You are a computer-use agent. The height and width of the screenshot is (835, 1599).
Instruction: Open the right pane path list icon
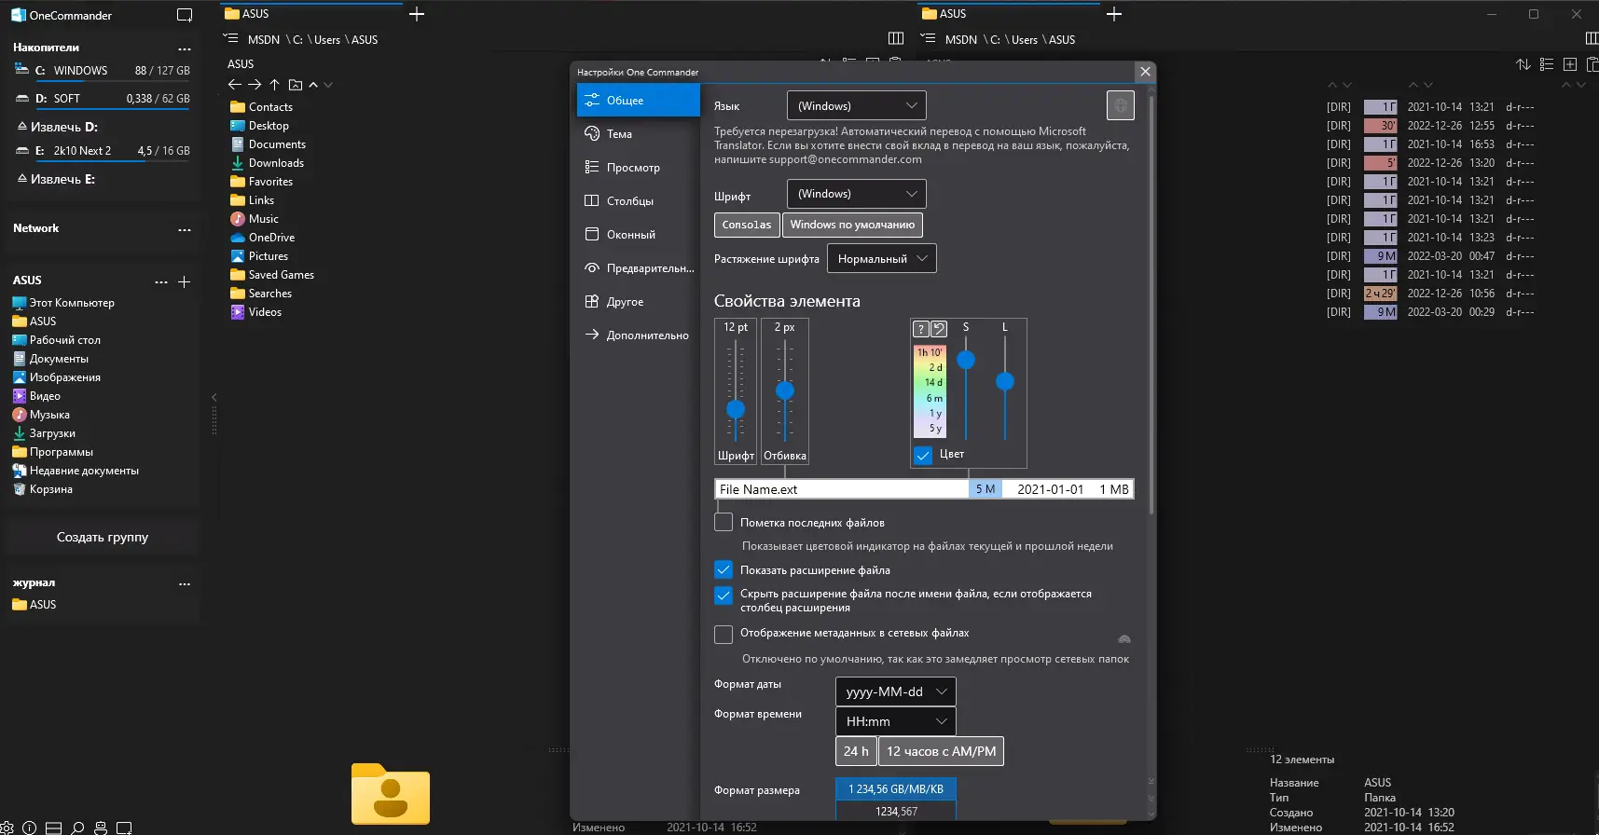pyautogui.click(x=928, y=39)
